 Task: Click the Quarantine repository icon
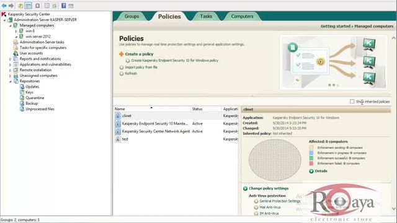pos(22,98)
